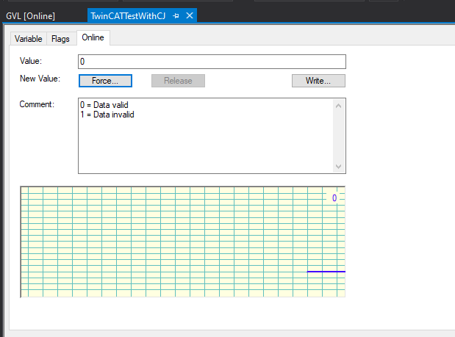Click the 'New Value:' label
This screenshot has width=455, height=337.
(x=40, y=79)
